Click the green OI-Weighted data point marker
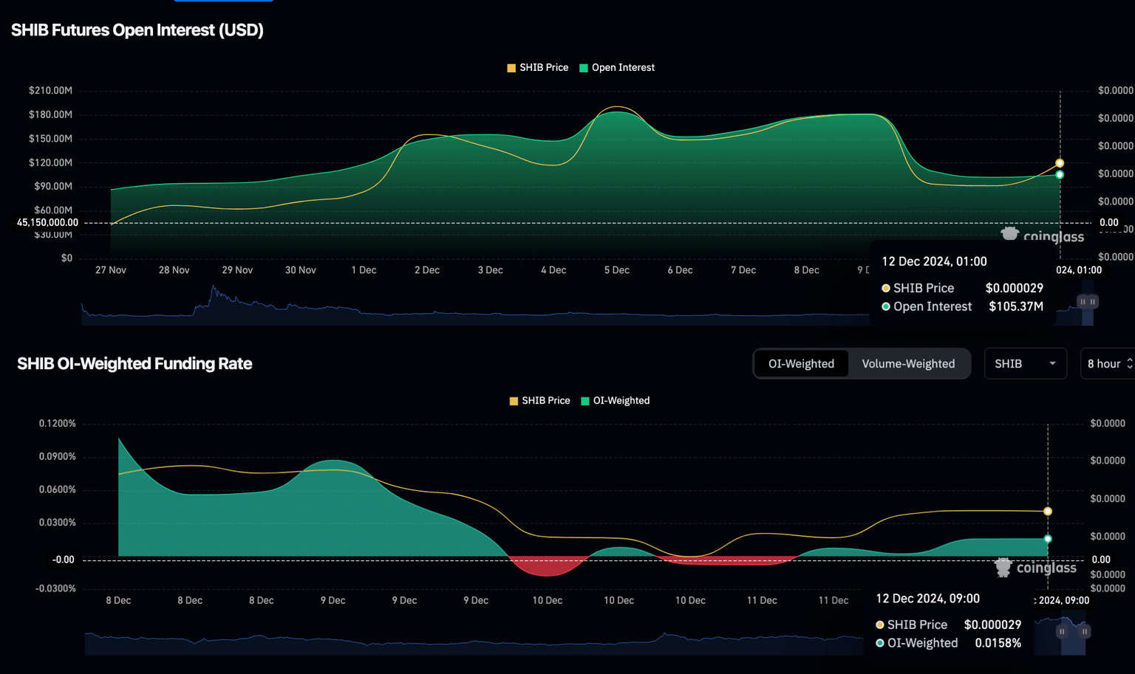1135x674 pixels. [x=1048, y=539]
